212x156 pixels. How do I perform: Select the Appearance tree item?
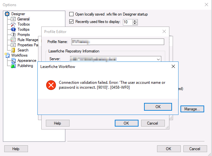pyautogui.click(x=27, y=61)
